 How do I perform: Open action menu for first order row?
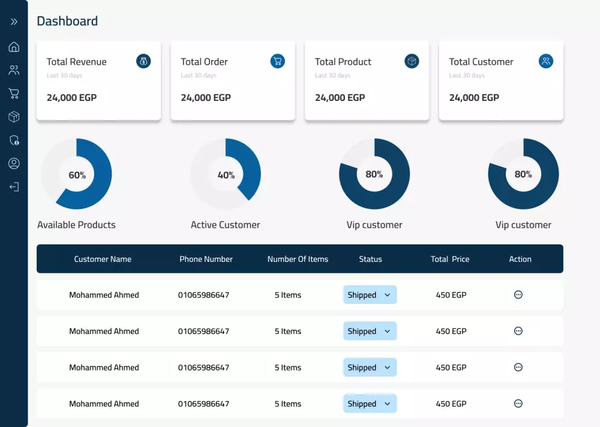pos(518,295)
